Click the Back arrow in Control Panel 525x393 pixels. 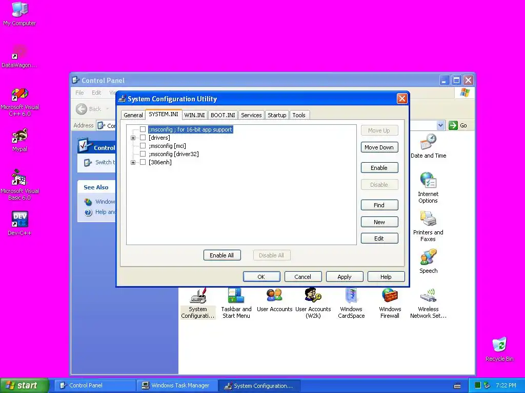click(82, 109)
